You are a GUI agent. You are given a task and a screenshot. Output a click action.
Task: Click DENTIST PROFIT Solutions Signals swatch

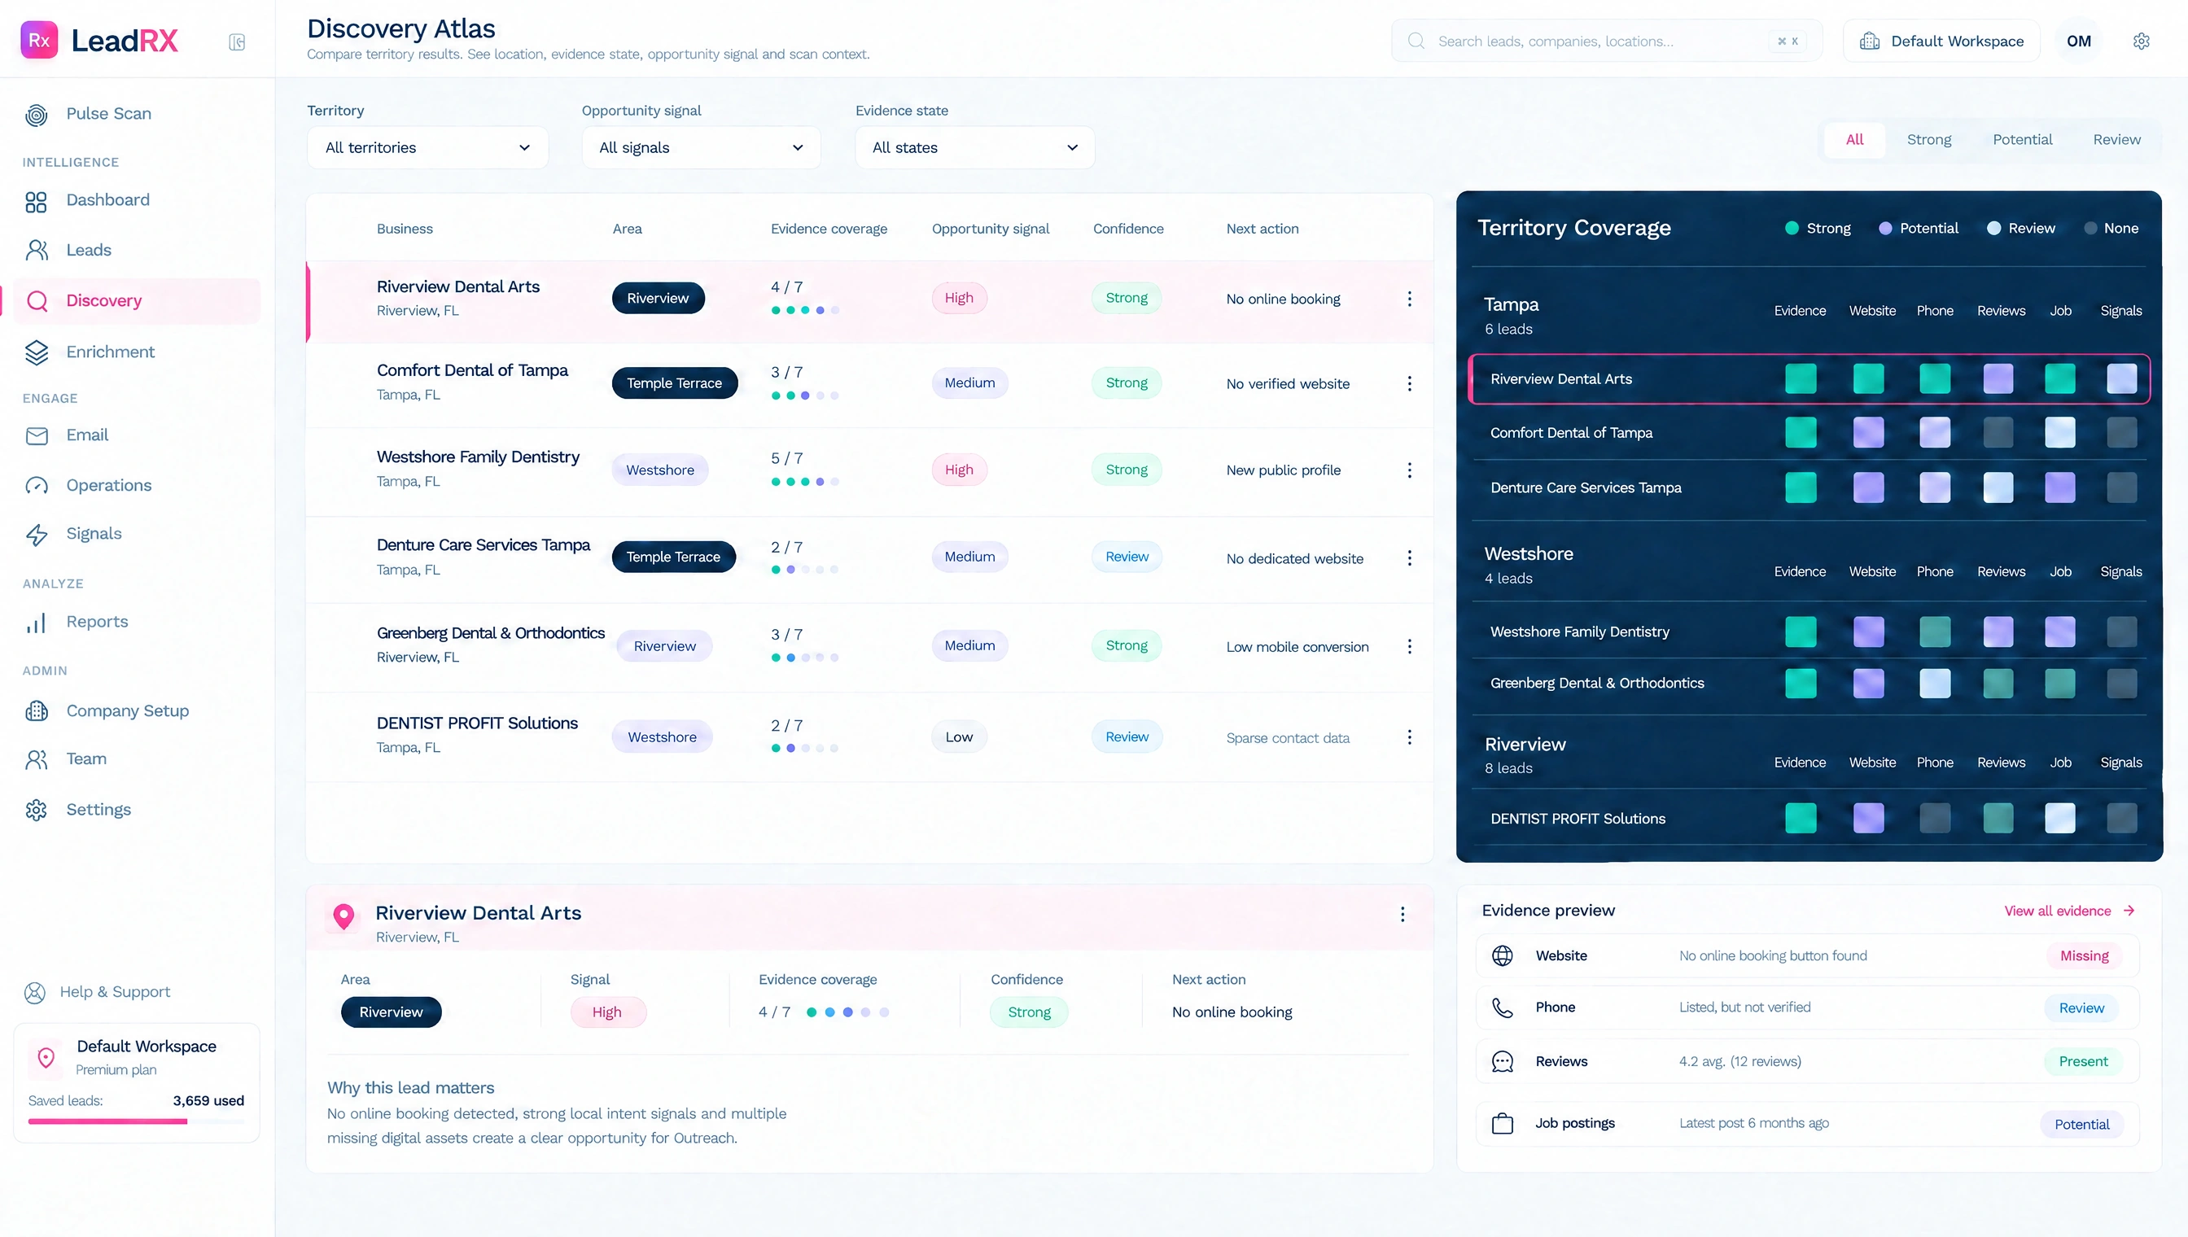2121,818
